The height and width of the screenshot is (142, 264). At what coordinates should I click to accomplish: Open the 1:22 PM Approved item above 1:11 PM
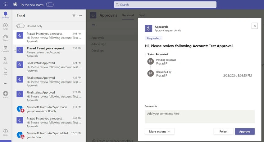click(x=49, y=96)
